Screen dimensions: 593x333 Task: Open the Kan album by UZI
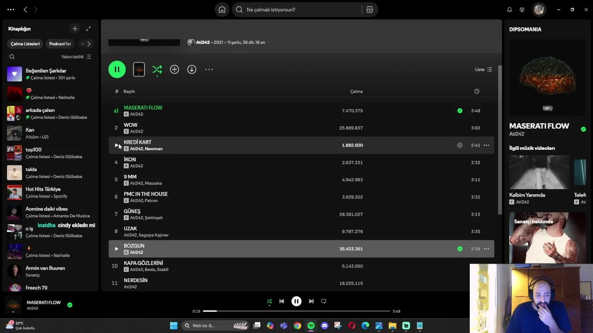(51, 133)
